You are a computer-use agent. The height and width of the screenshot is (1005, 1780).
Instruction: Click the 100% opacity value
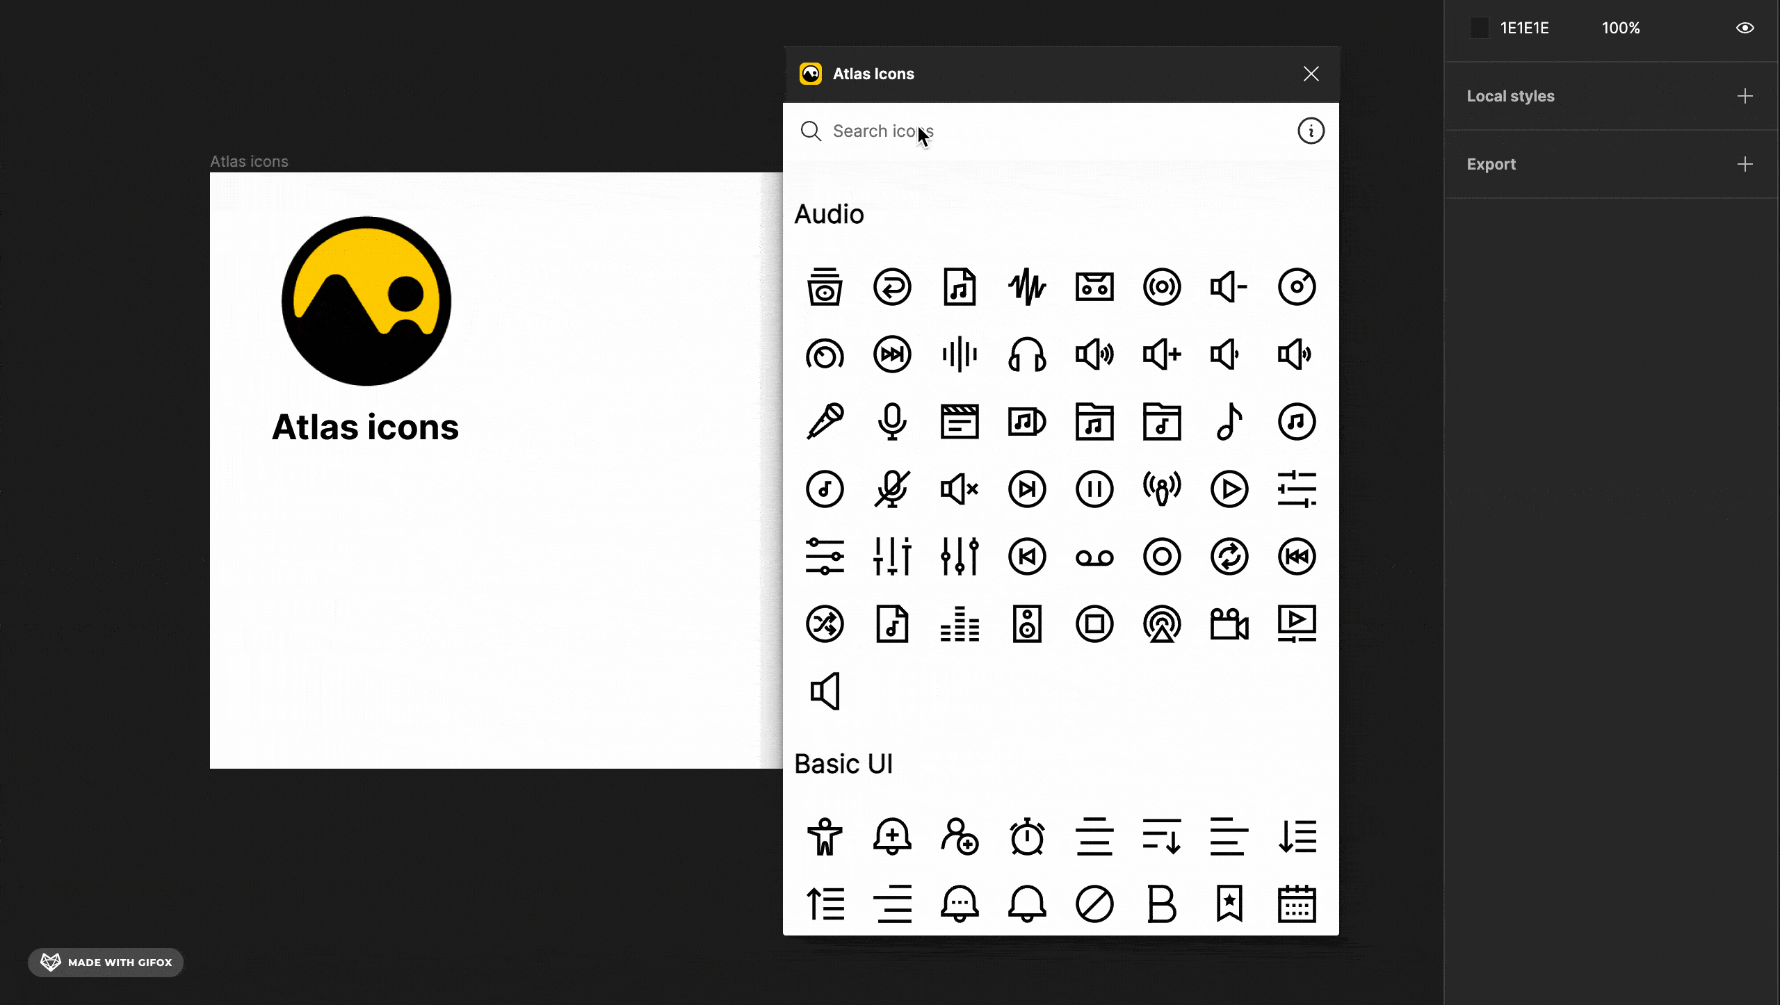click(x=1621, y=28)
